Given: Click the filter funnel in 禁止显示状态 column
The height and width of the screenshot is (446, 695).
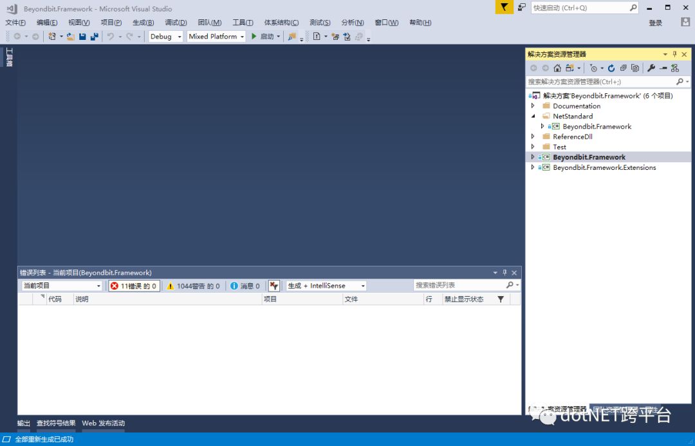Looking at the screenshot, I should 501,299.
